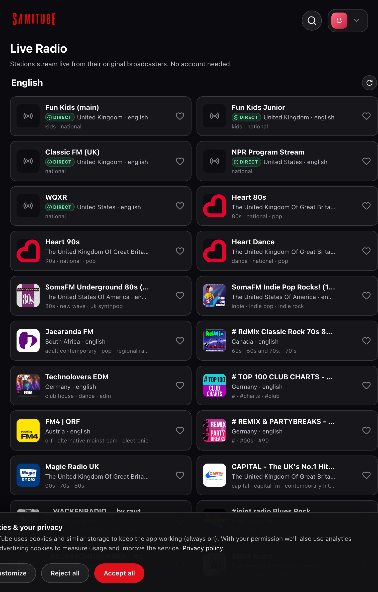Image resolution: width=378 pixels, height=592 pixels.
Task: Click the DIRECT badge on WQXR
Action: [x=60, y=207]
